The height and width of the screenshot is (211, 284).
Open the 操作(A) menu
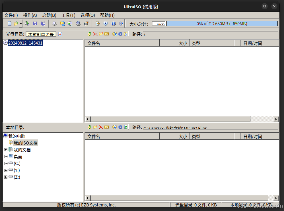point(30,15)
